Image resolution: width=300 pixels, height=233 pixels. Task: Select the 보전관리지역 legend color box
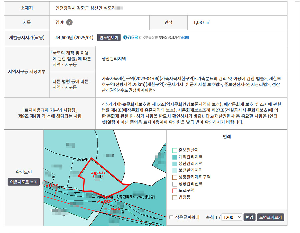point(175,170)
